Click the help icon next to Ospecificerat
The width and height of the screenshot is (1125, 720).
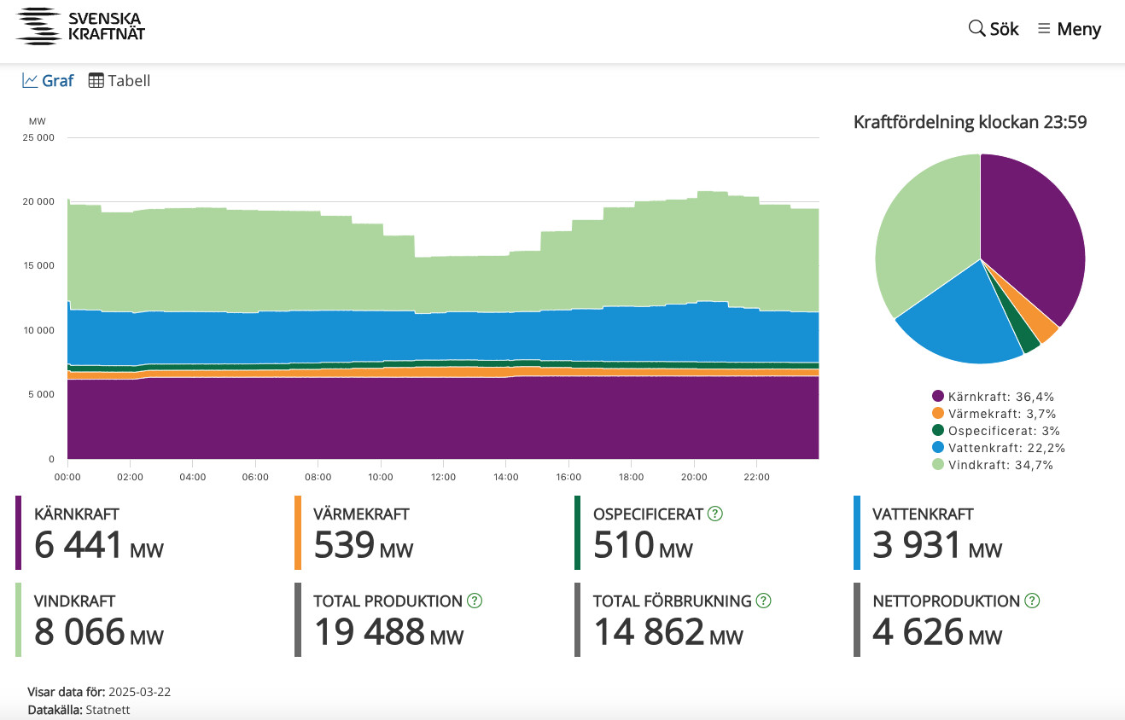[x=715, y=514]
